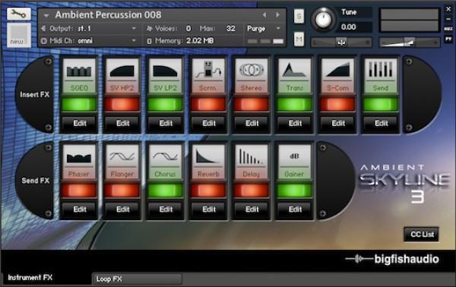
Task: Click the pan slider handle
Action: [x=341, y=43]
